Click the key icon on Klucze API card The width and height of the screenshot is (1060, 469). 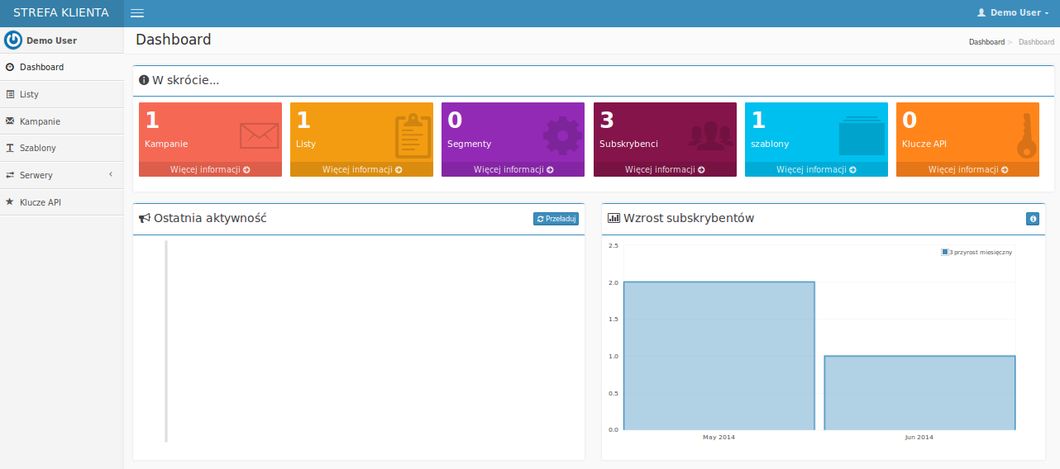point(1026,135)
